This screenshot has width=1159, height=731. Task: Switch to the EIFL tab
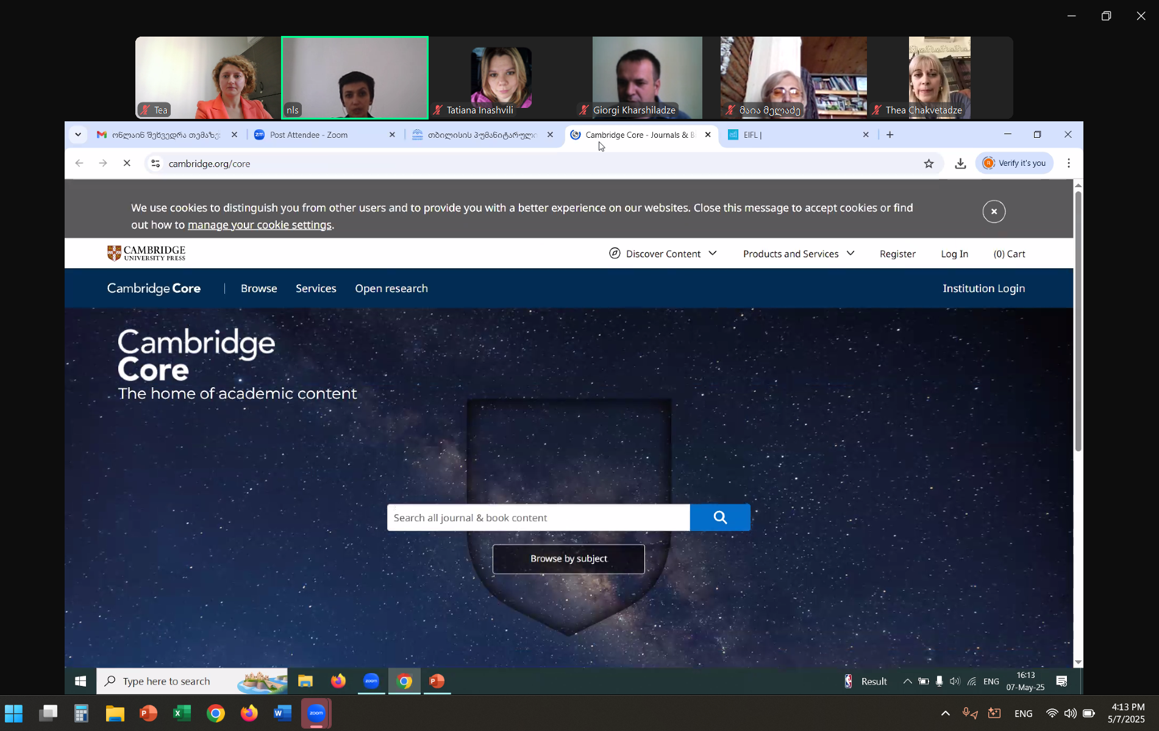tap(797, 135)
